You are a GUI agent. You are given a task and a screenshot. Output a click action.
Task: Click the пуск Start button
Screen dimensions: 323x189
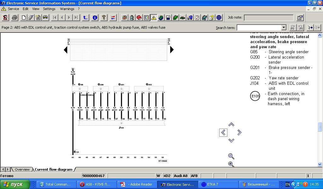15,184
